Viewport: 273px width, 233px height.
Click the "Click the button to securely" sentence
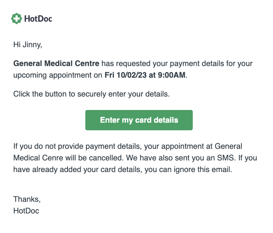(60, 94)
